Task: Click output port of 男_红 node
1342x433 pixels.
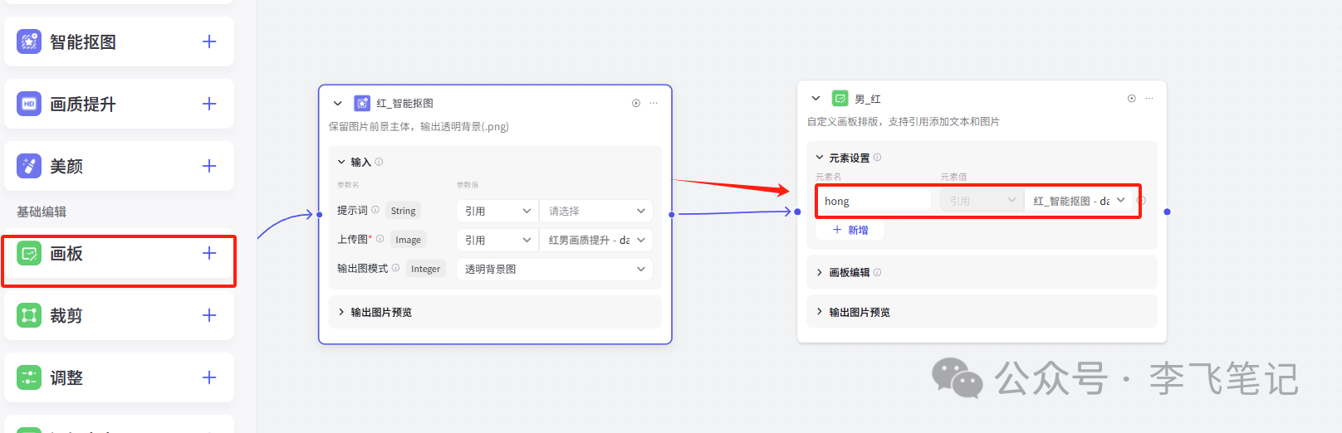Action: [x=1167, y=212]
